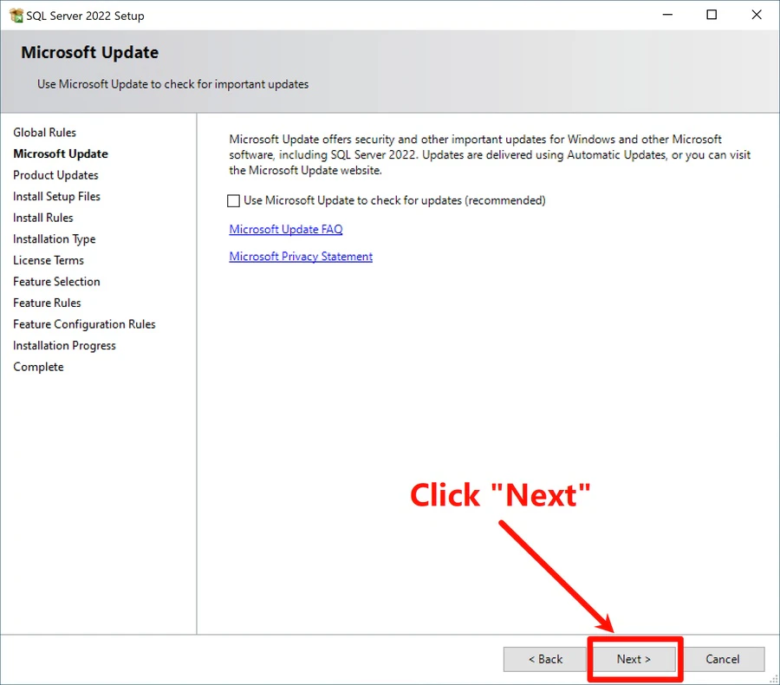Click the 'Use Microsoft Update to check for updates (recommended)' label
780x685 pixels.
pos(394,200)
